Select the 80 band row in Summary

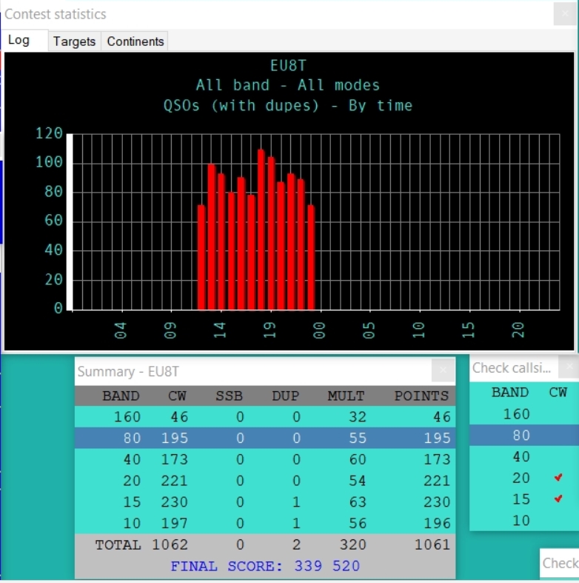point(264,439)
